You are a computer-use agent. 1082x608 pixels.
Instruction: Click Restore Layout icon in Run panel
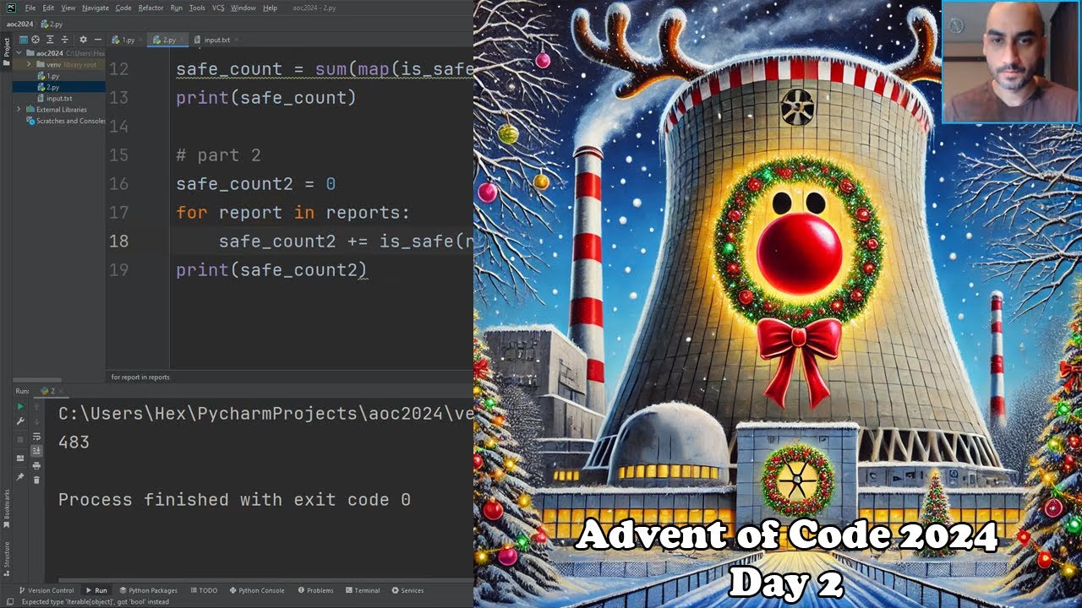[20, 458]
